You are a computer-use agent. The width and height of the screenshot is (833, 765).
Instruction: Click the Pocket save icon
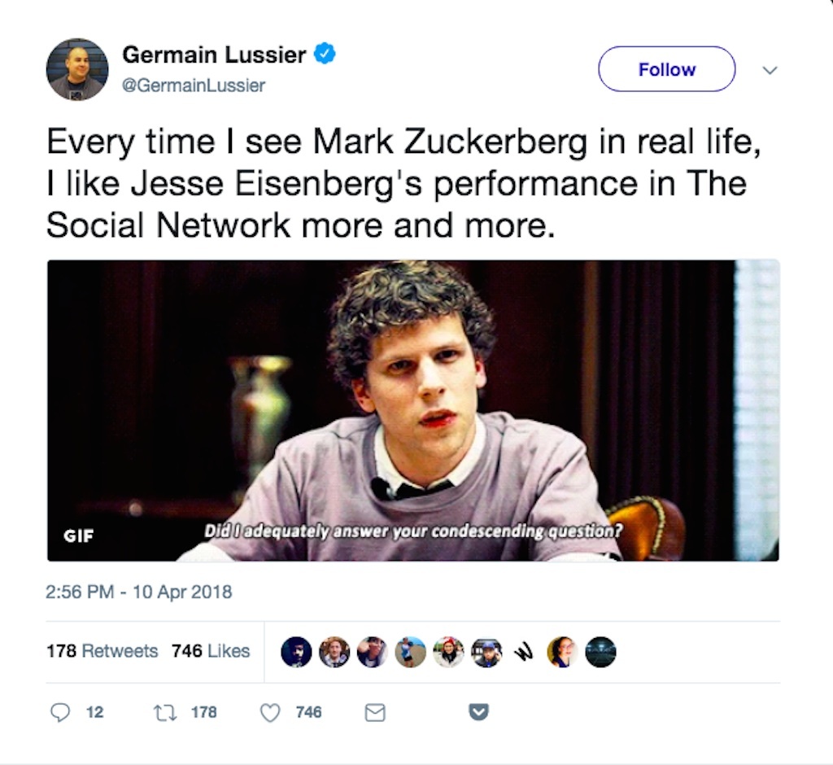click(x=478, y=712)
